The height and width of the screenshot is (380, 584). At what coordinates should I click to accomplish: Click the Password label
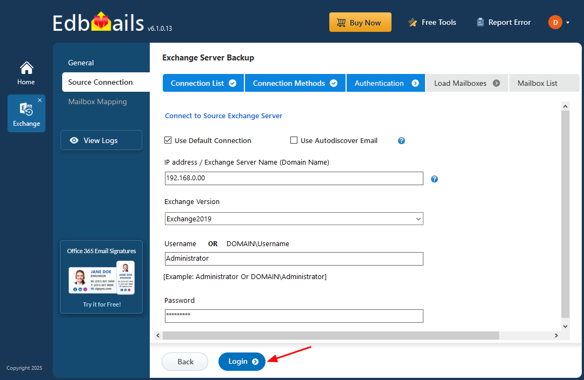[180, 301]
